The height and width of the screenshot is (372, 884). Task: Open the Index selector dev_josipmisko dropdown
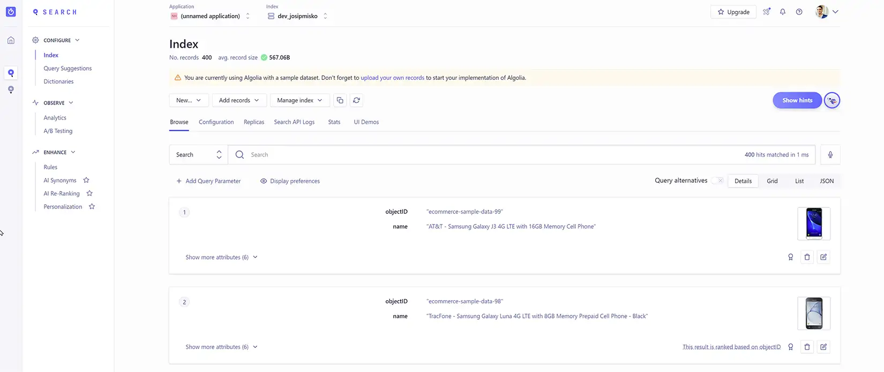click(297, 16)
